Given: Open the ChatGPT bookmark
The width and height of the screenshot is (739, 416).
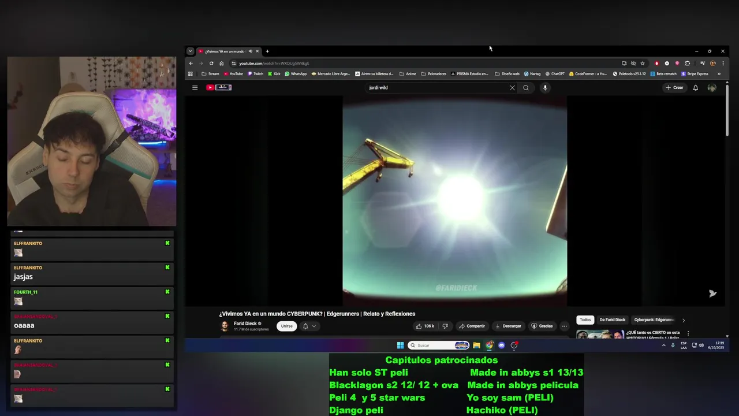Looking at the screenshot, I should (x=554, y=74).
